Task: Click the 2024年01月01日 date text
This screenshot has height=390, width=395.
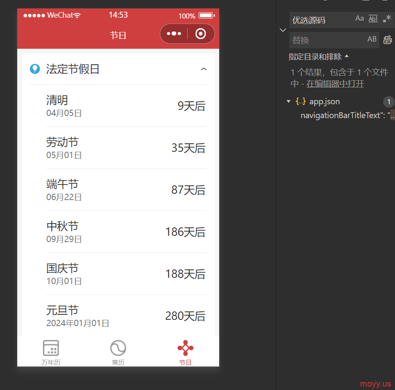Action: [x=77, y=323]
